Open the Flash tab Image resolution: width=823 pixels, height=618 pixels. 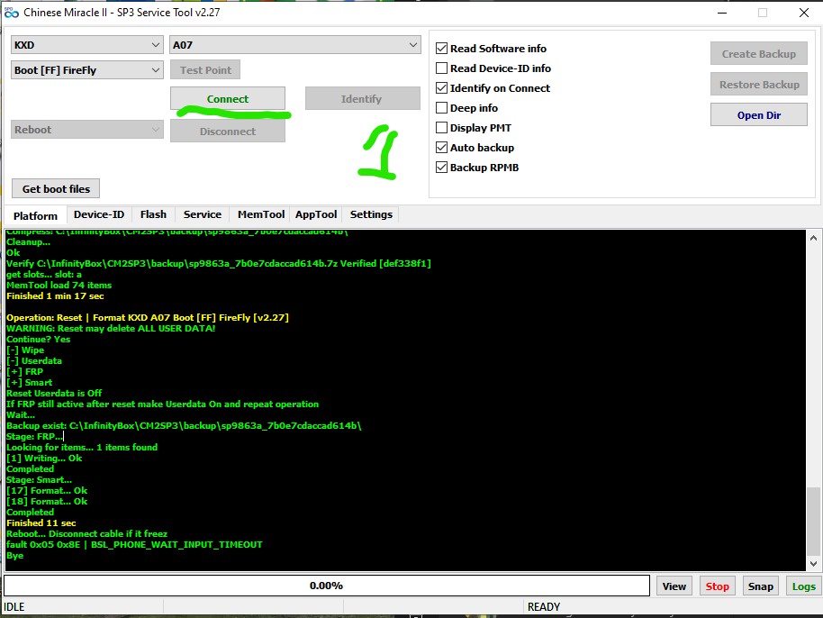153,214
